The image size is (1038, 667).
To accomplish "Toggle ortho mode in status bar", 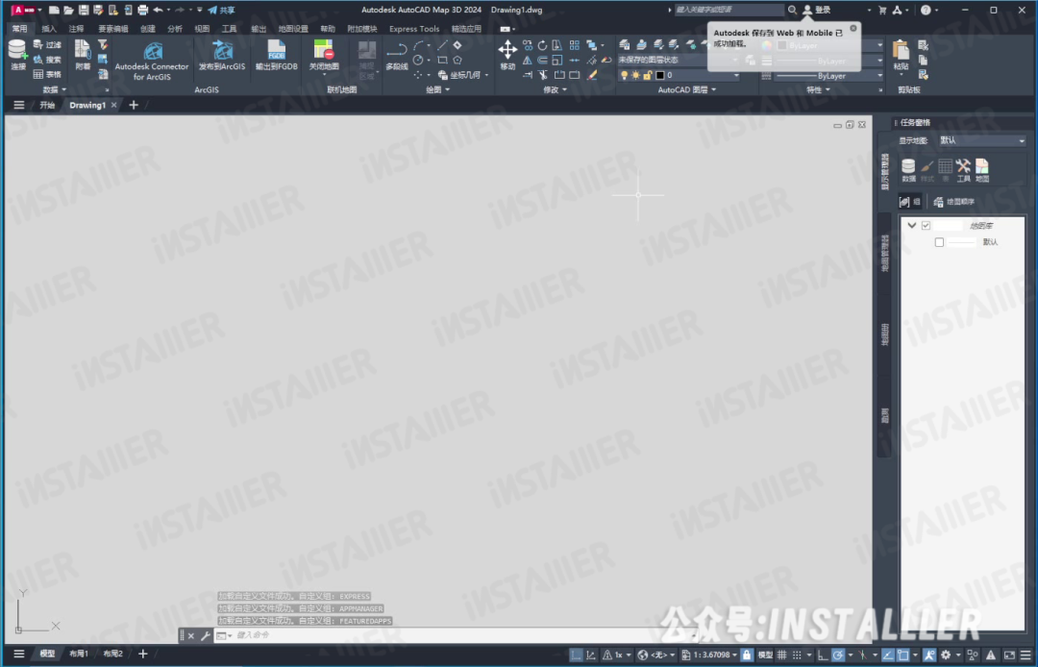I will point(822,655).
